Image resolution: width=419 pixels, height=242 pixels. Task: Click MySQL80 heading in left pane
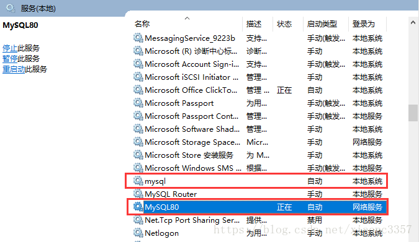click(x=20, y=25)
